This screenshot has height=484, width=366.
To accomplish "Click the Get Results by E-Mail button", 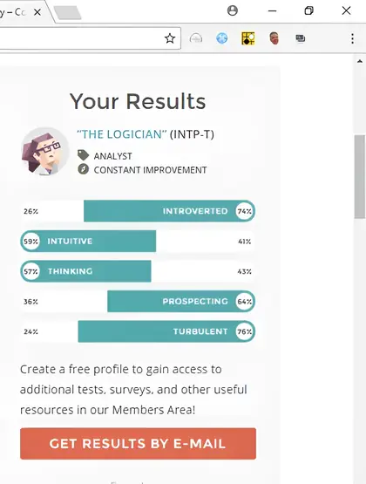I will click(138, 444).
